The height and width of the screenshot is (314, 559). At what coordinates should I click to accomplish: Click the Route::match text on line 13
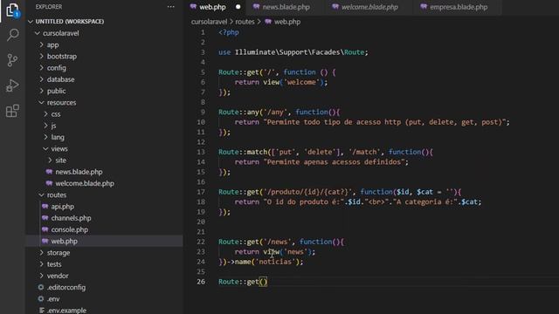pyautogui.click(x=243, y=152)
